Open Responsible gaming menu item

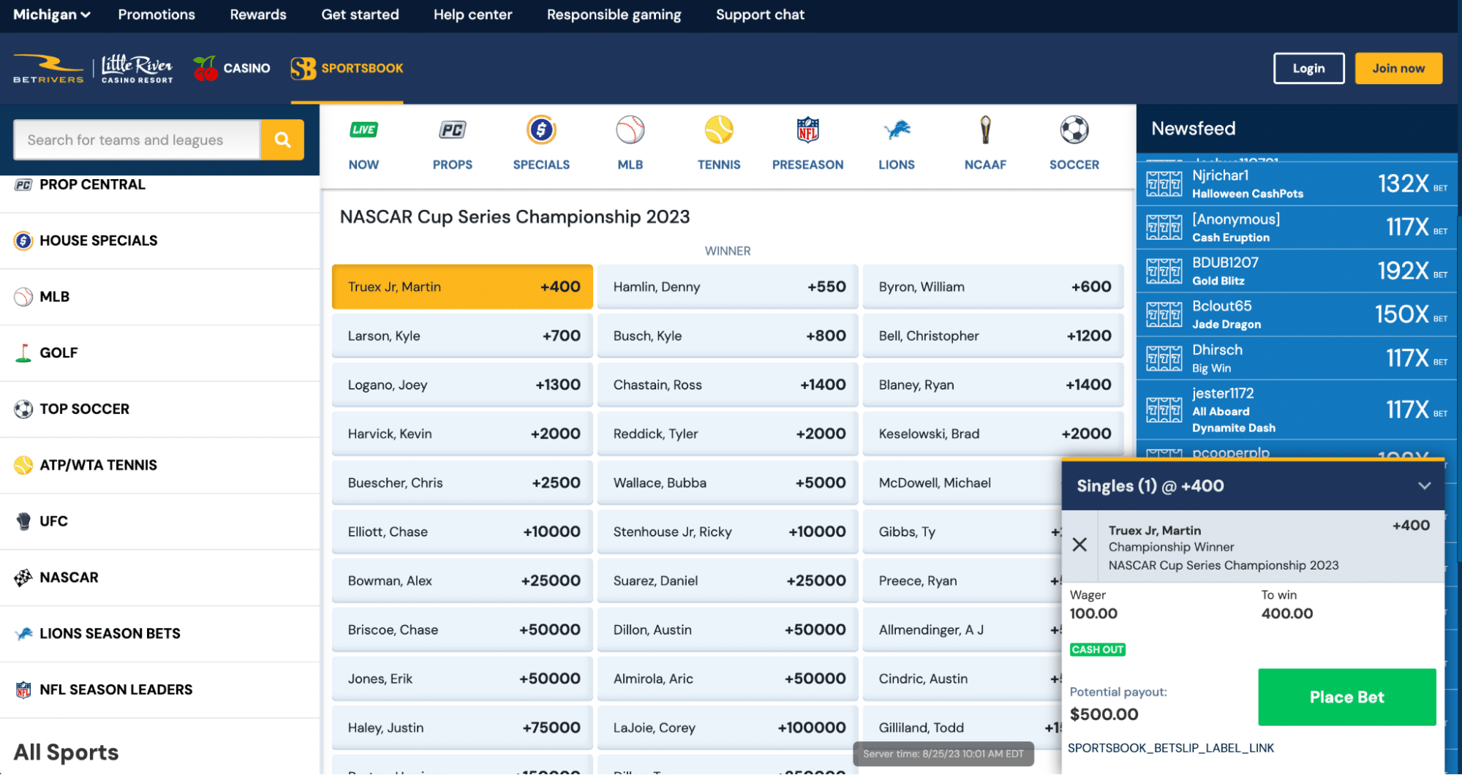coord(614,15)
